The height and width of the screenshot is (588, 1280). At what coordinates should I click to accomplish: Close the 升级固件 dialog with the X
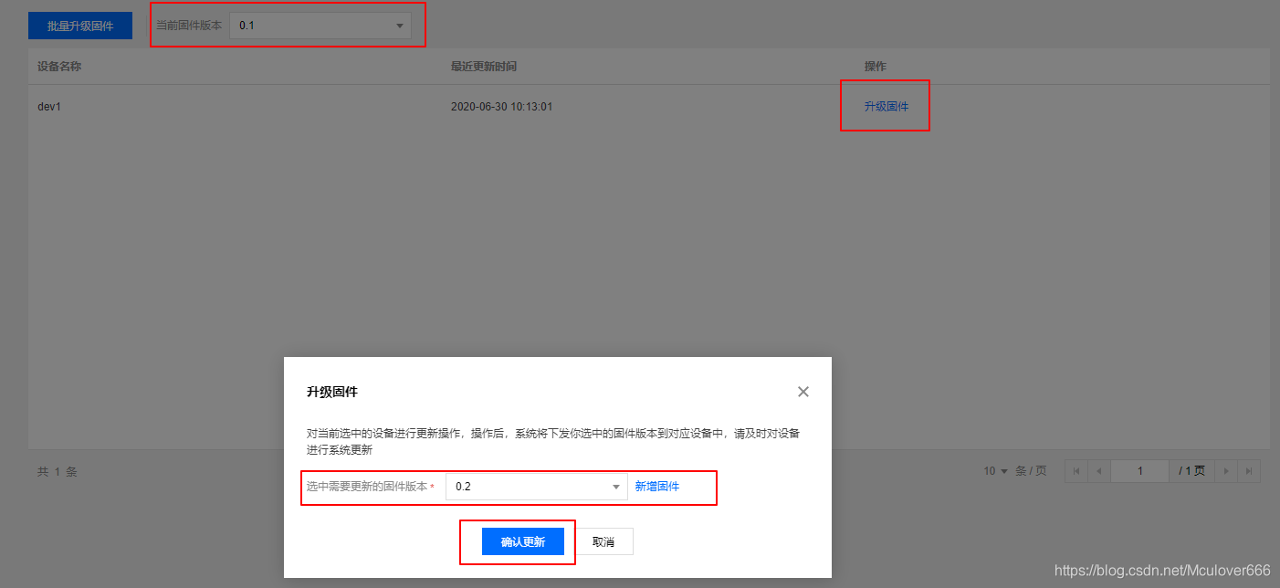click(x=803, y=391)
